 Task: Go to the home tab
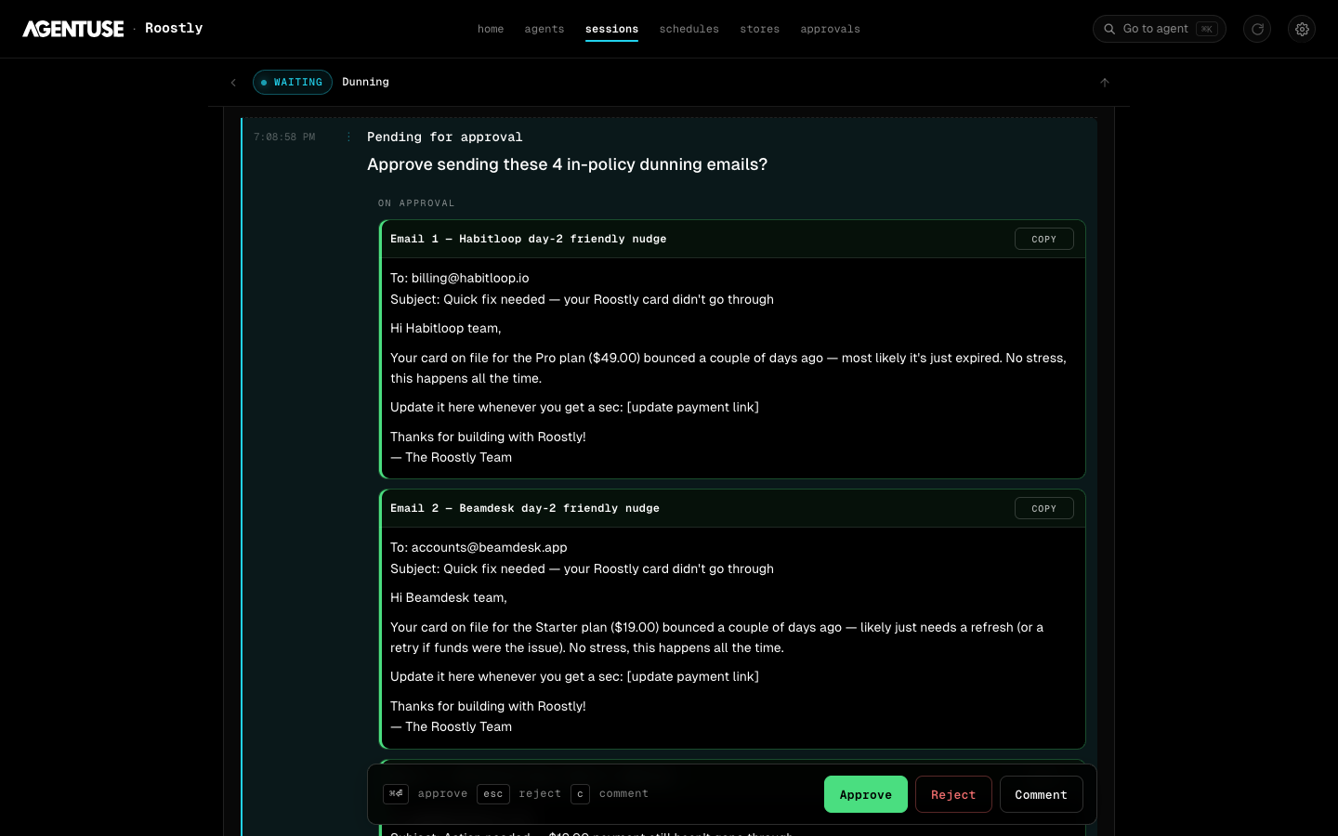491,29
